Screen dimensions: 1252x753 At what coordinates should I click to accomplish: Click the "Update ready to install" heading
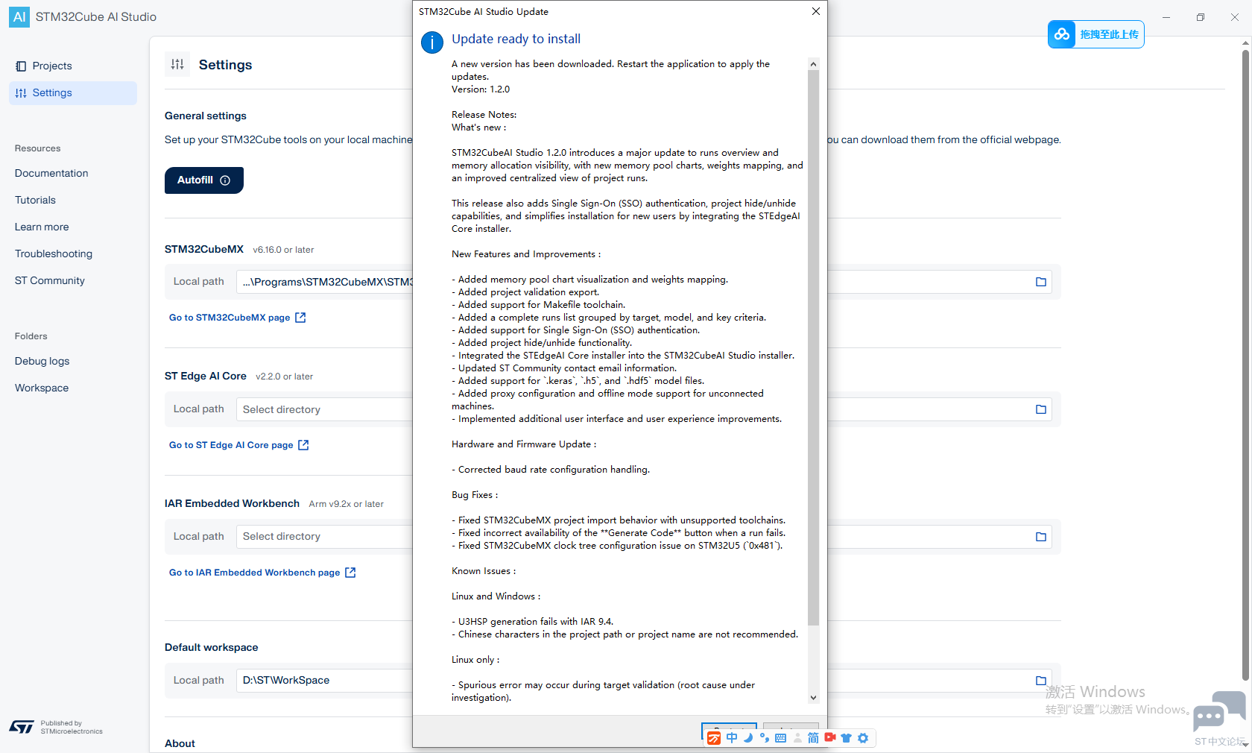516,39
